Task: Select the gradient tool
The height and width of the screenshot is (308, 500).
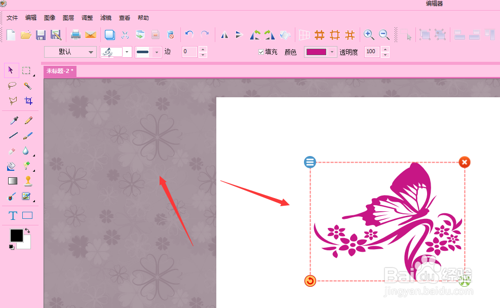Action: pyautogui.click(x=13, y=181)
